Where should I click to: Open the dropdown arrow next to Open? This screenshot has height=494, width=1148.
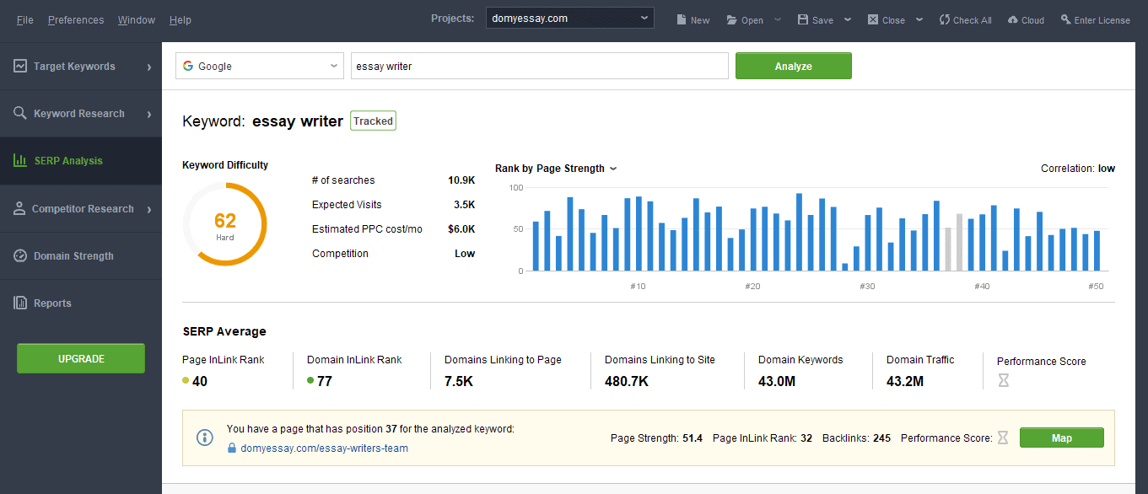(x=776, y=19)
